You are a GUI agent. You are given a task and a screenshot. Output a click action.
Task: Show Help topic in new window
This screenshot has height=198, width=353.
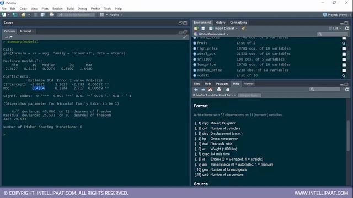(x=228, y=89)
